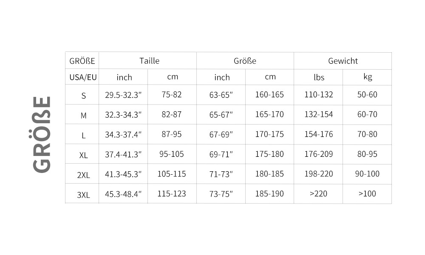This screenshot has width=425, height=255.
Task: Click the Größe height column header
Action: tap(245, 61)
